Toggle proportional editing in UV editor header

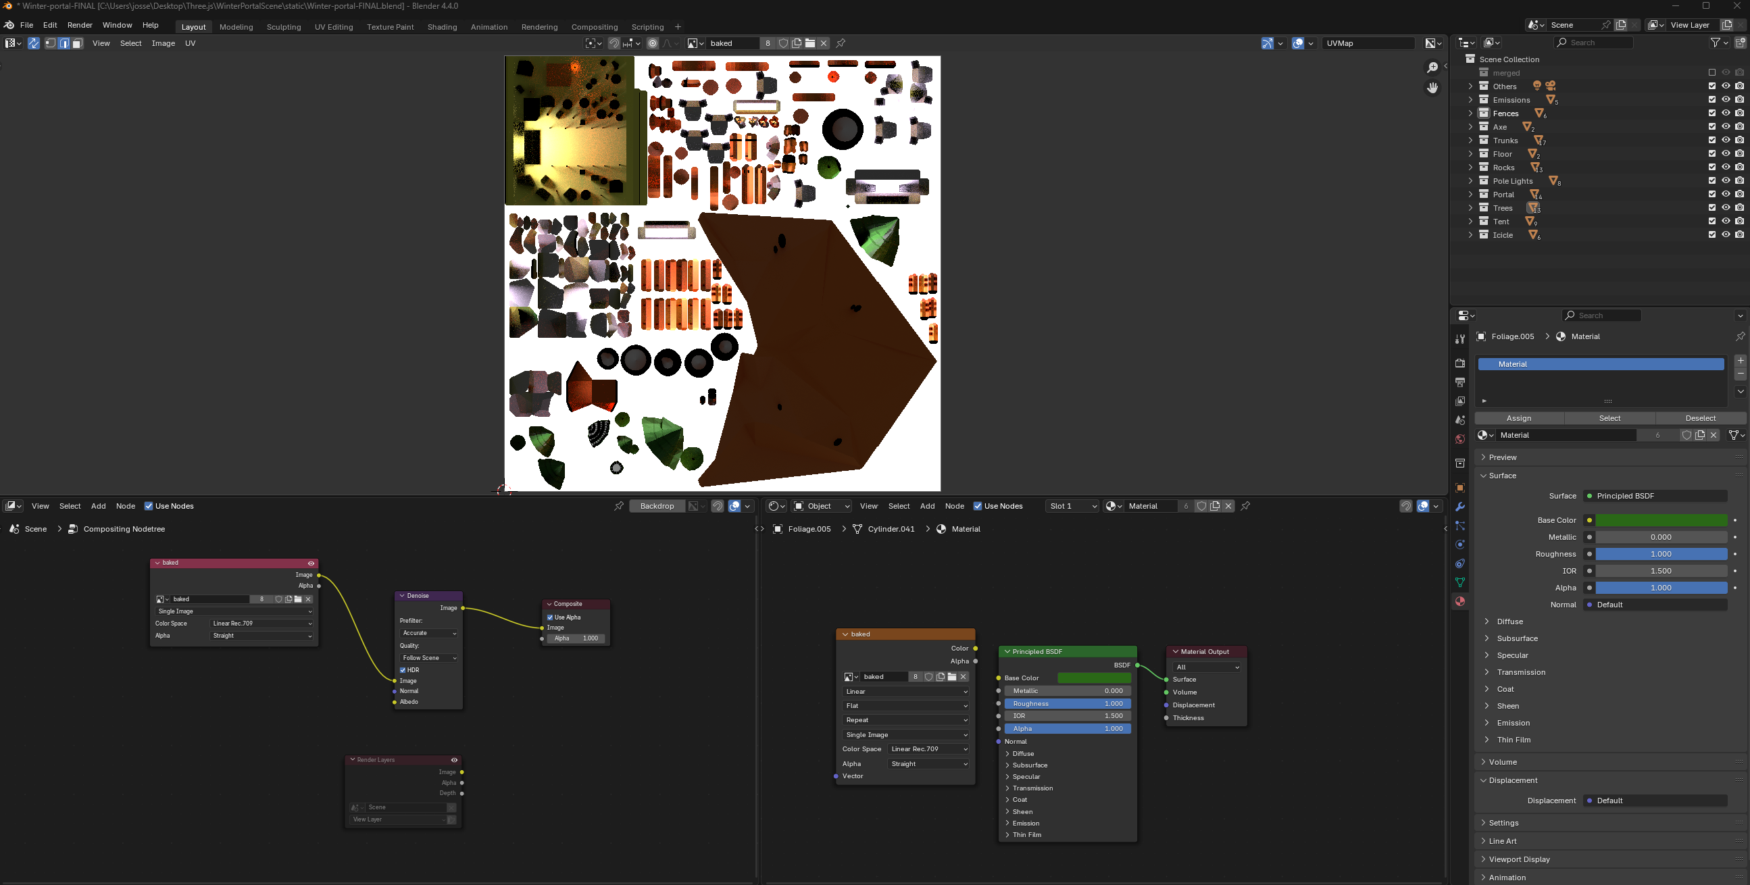click(x=652, y=43)
